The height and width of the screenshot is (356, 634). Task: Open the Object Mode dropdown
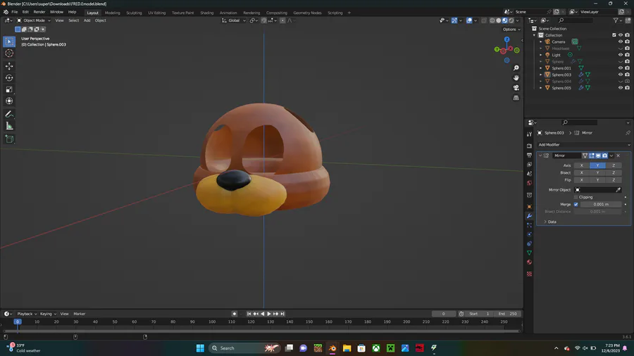click(34, 20)
